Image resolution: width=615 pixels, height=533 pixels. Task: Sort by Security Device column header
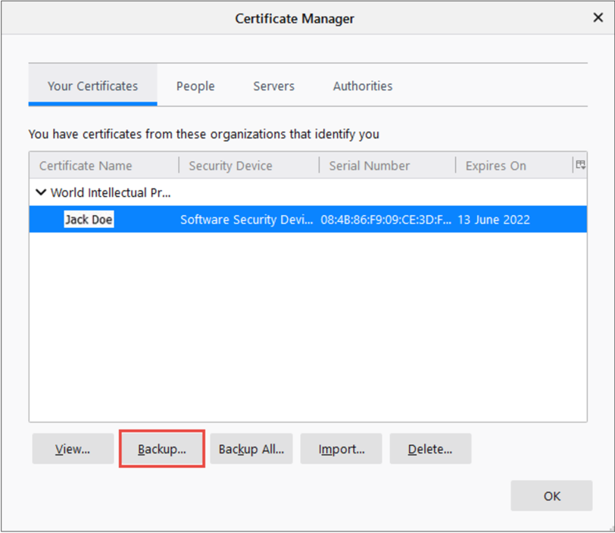pos(230,166)
